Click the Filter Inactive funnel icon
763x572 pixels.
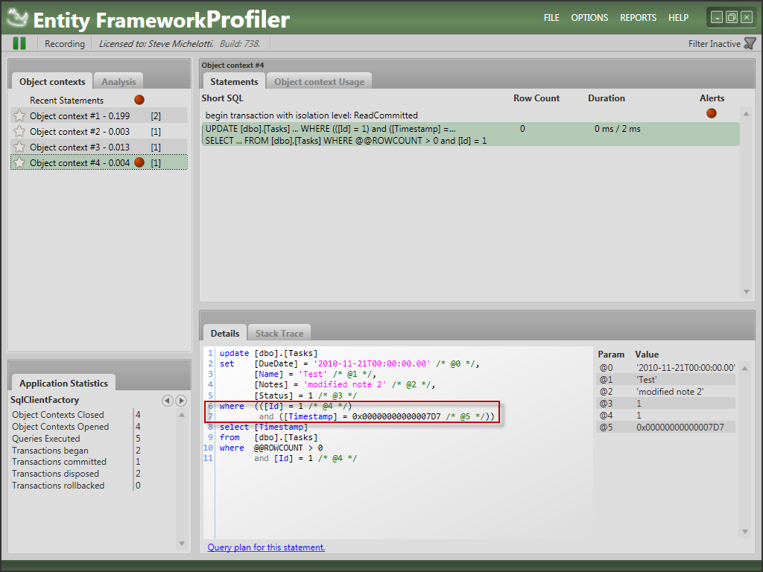750,44
